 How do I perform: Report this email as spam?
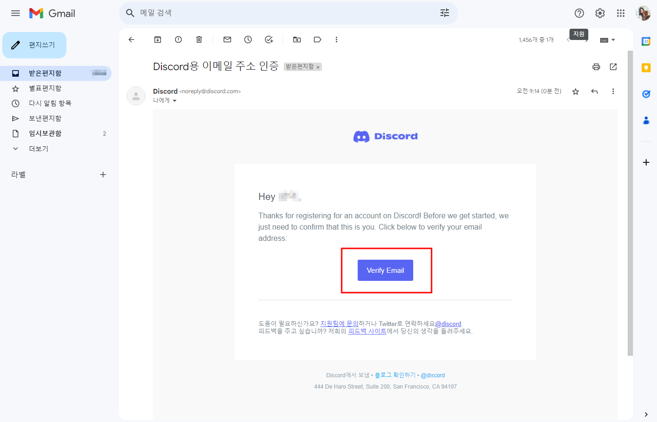(178, 40)
